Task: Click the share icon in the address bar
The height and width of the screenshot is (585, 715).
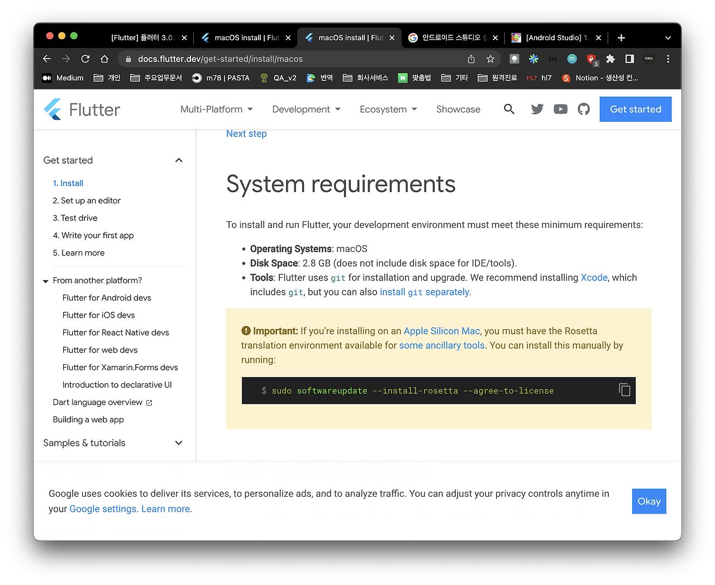Action: (x=471, y=59)
